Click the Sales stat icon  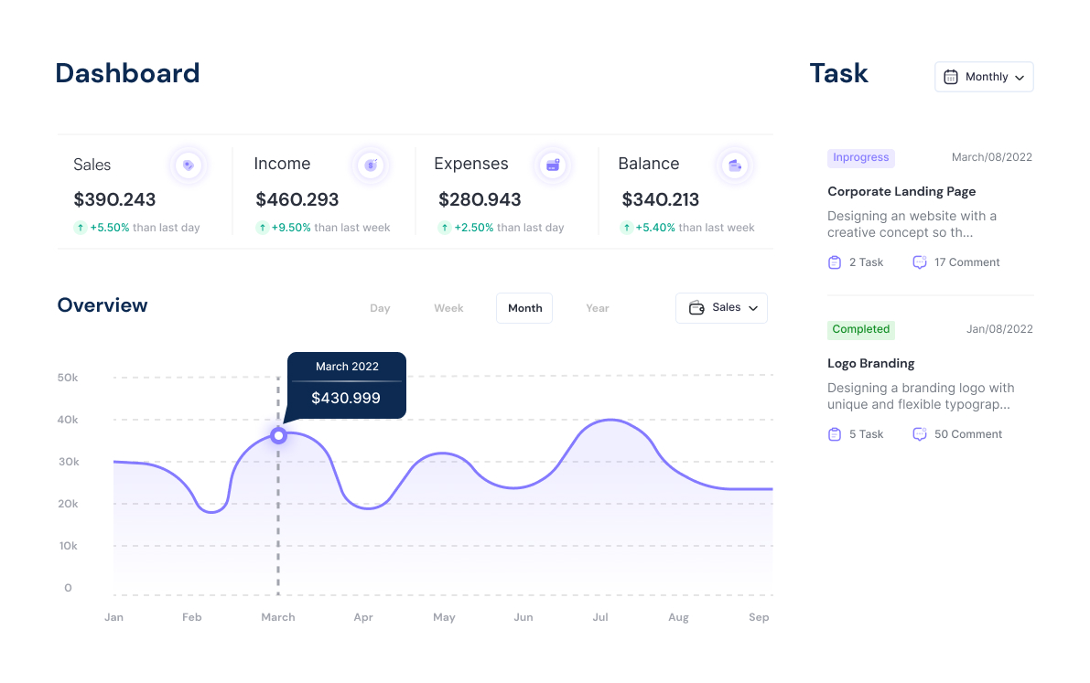[188, 165]
